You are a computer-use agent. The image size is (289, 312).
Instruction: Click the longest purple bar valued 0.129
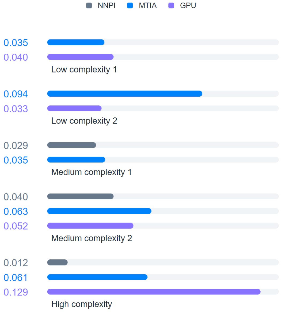154,292
